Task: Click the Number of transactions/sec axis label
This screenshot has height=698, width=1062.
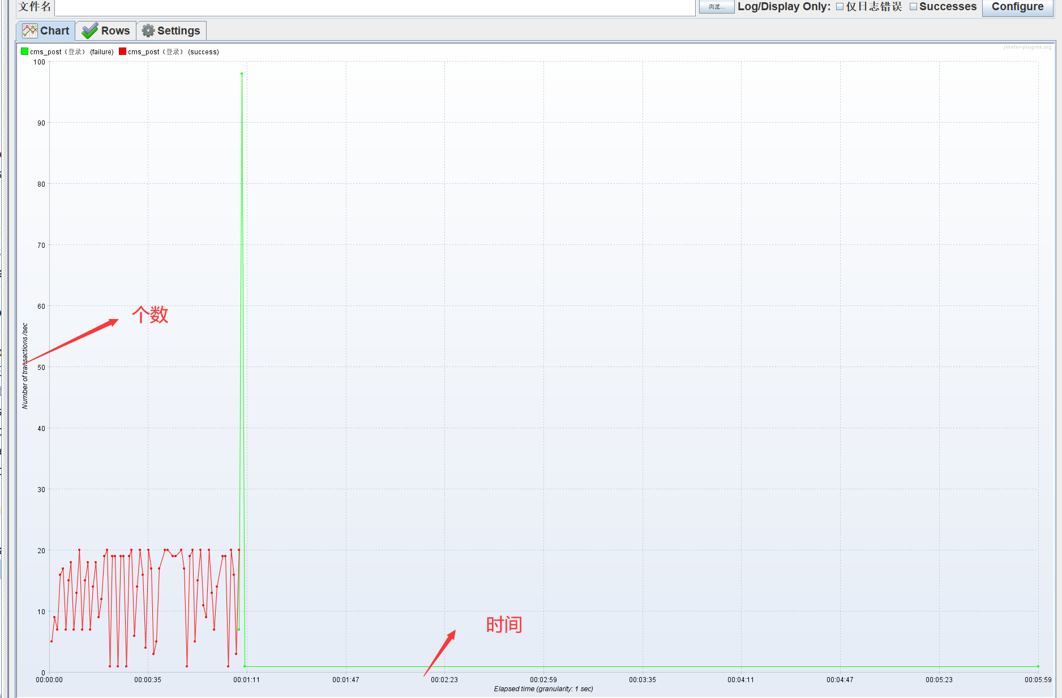Action: [25, 366]
